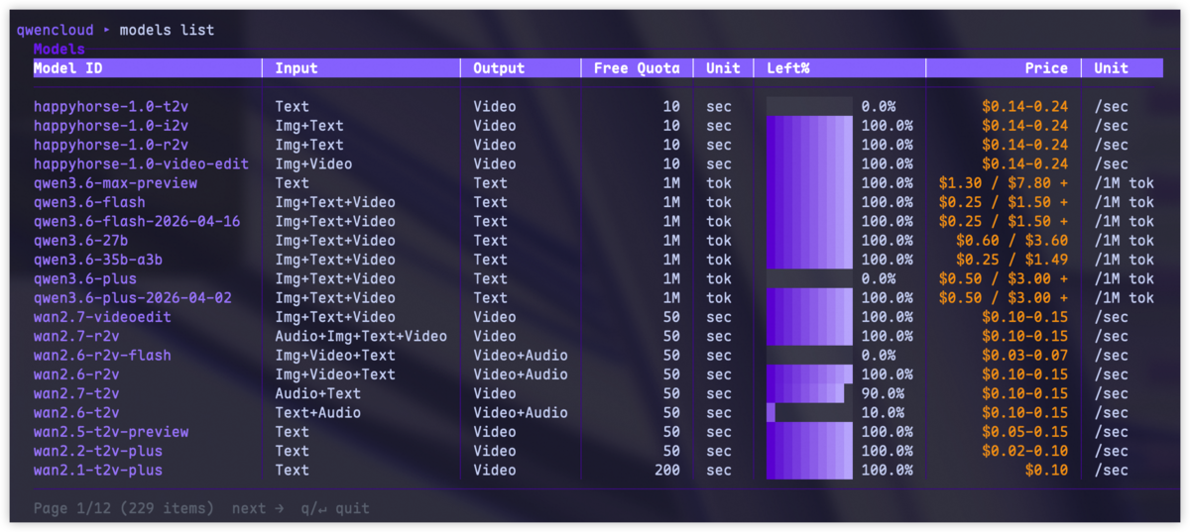Image resolution: width=1190 pixels, height=532 pixels.
Task: Select the wan2.6-r2v-flash model ID
Action: [102, 355]
